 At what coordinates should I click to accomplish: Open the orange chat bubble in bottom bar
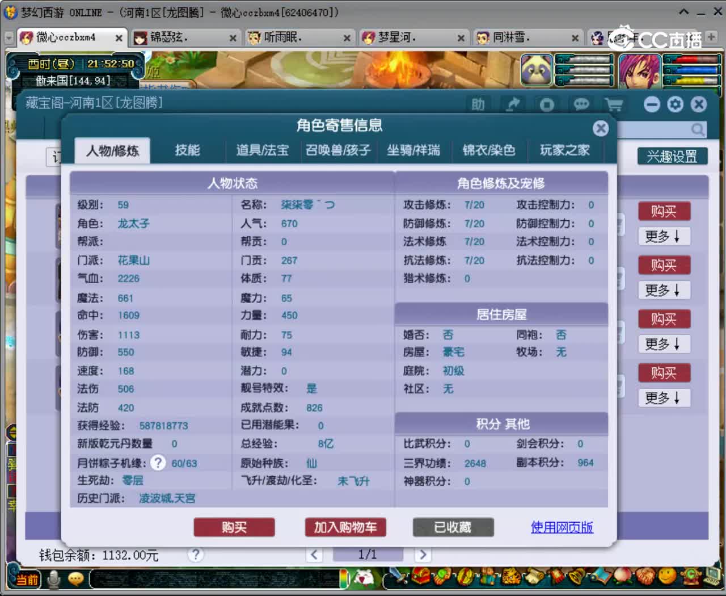76,579
